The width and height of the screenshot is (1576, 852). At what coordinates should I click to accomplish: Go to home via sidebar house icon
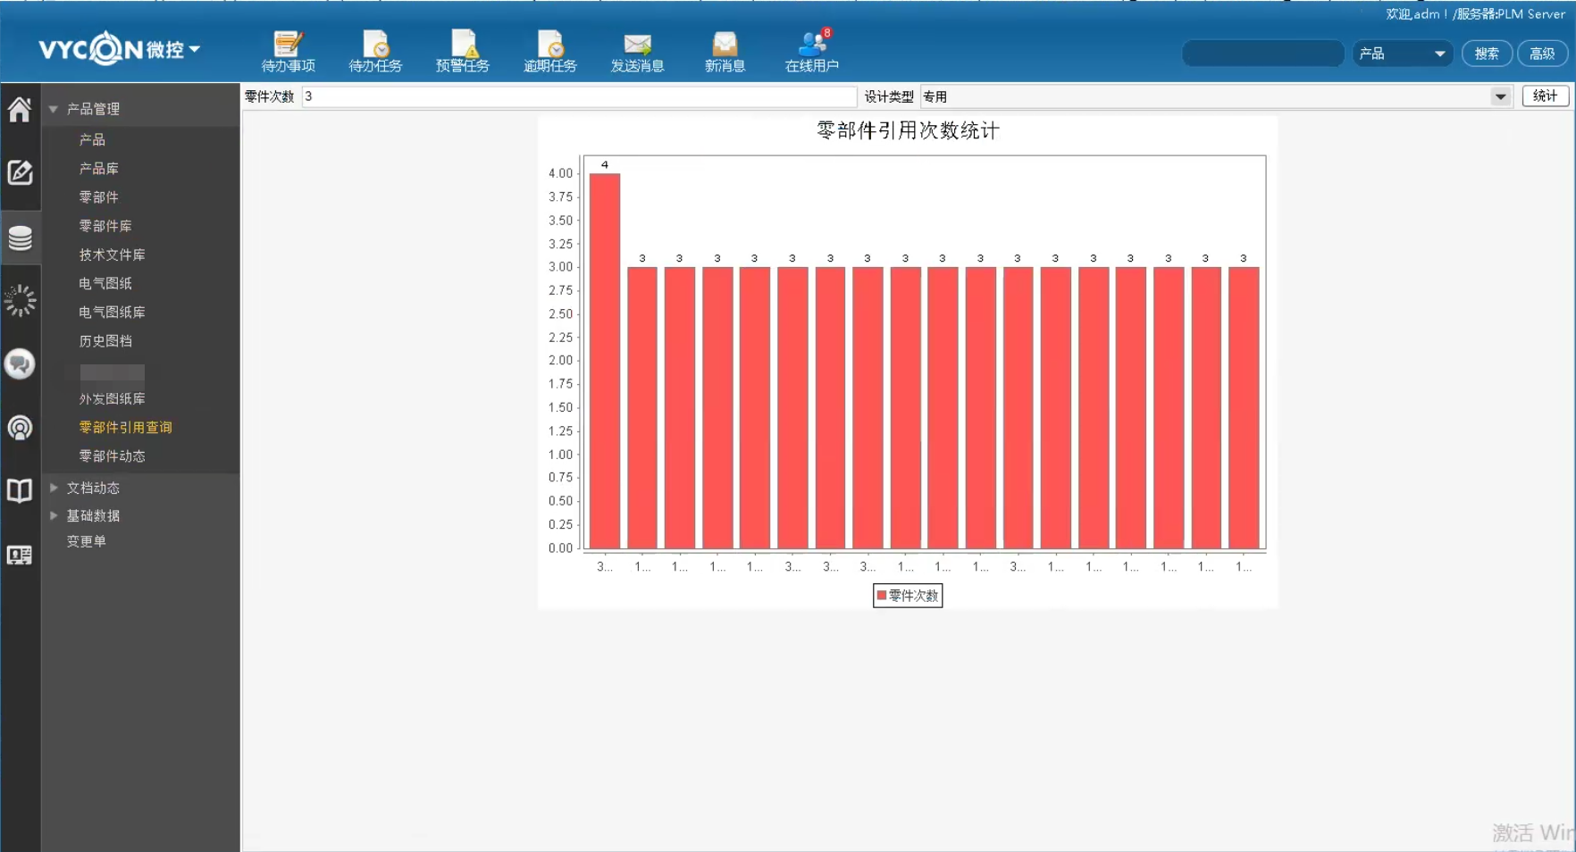20,109
